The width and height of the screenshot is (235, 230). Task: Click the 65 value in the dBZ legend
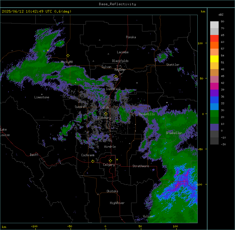(222, 35)
